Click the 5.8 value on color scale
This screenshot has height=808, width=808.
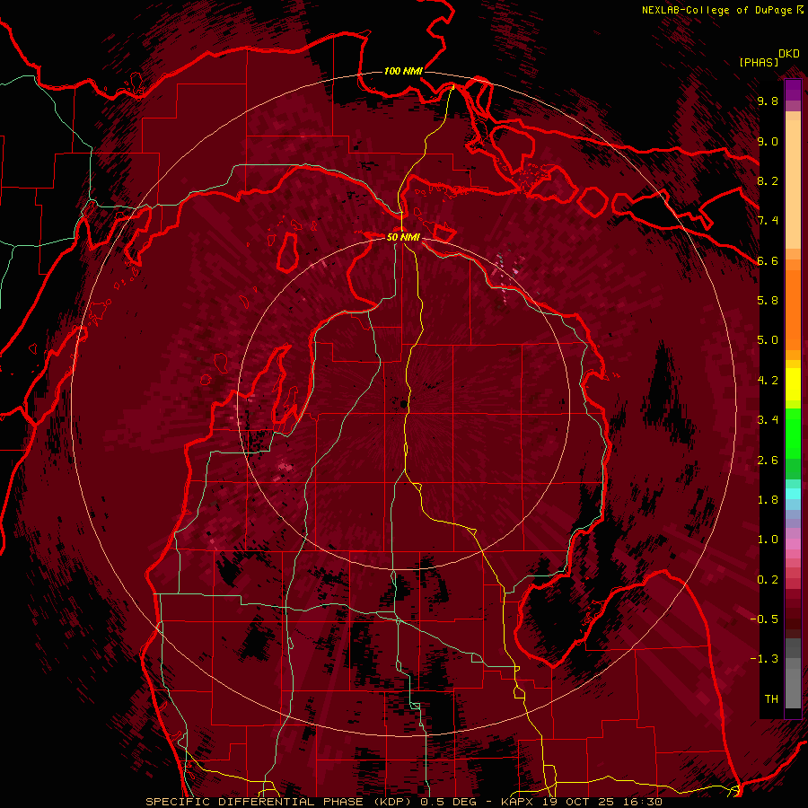768,301
